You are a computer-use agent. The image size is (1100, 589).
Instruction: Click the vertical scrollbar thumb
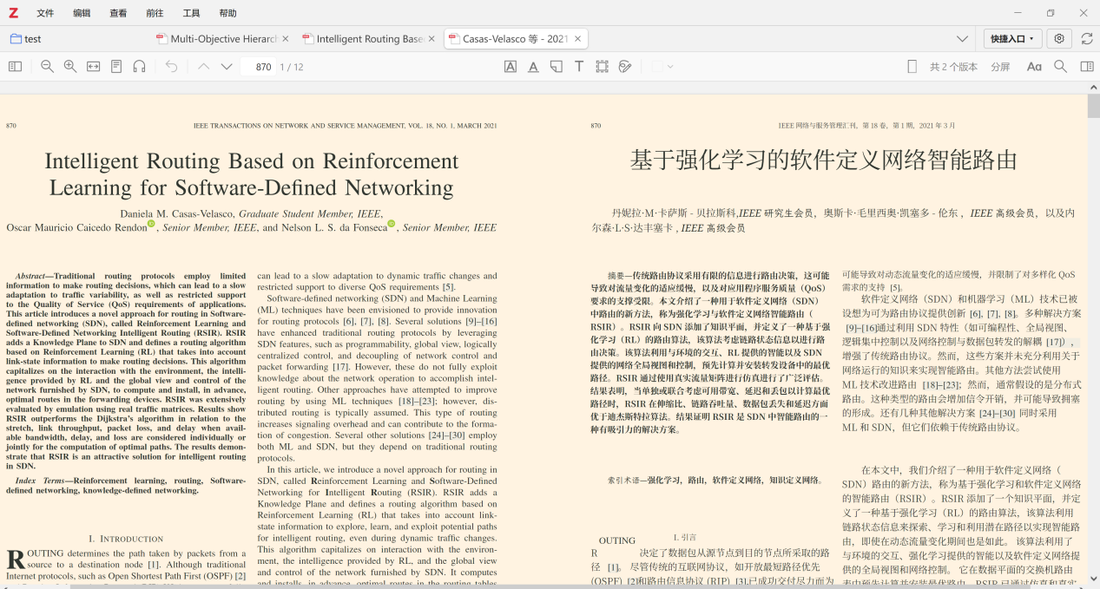[1093, 107]
